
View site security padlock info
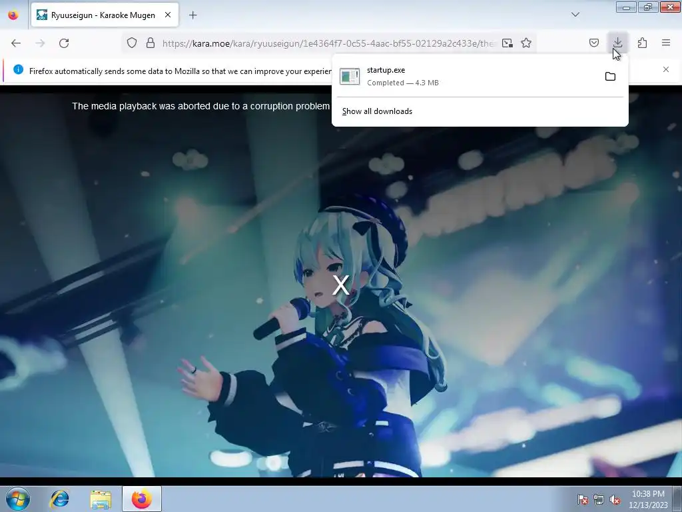click(151, 43)
